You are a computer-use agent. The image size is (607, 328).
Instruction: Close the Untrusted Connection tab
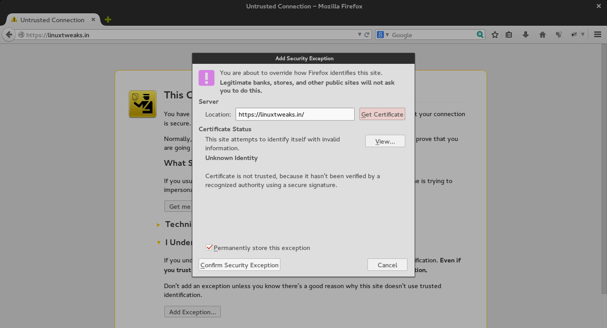click(93, 20)
